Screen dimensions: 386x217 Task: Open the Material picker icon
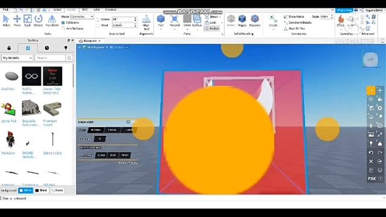tap(174, 19)
